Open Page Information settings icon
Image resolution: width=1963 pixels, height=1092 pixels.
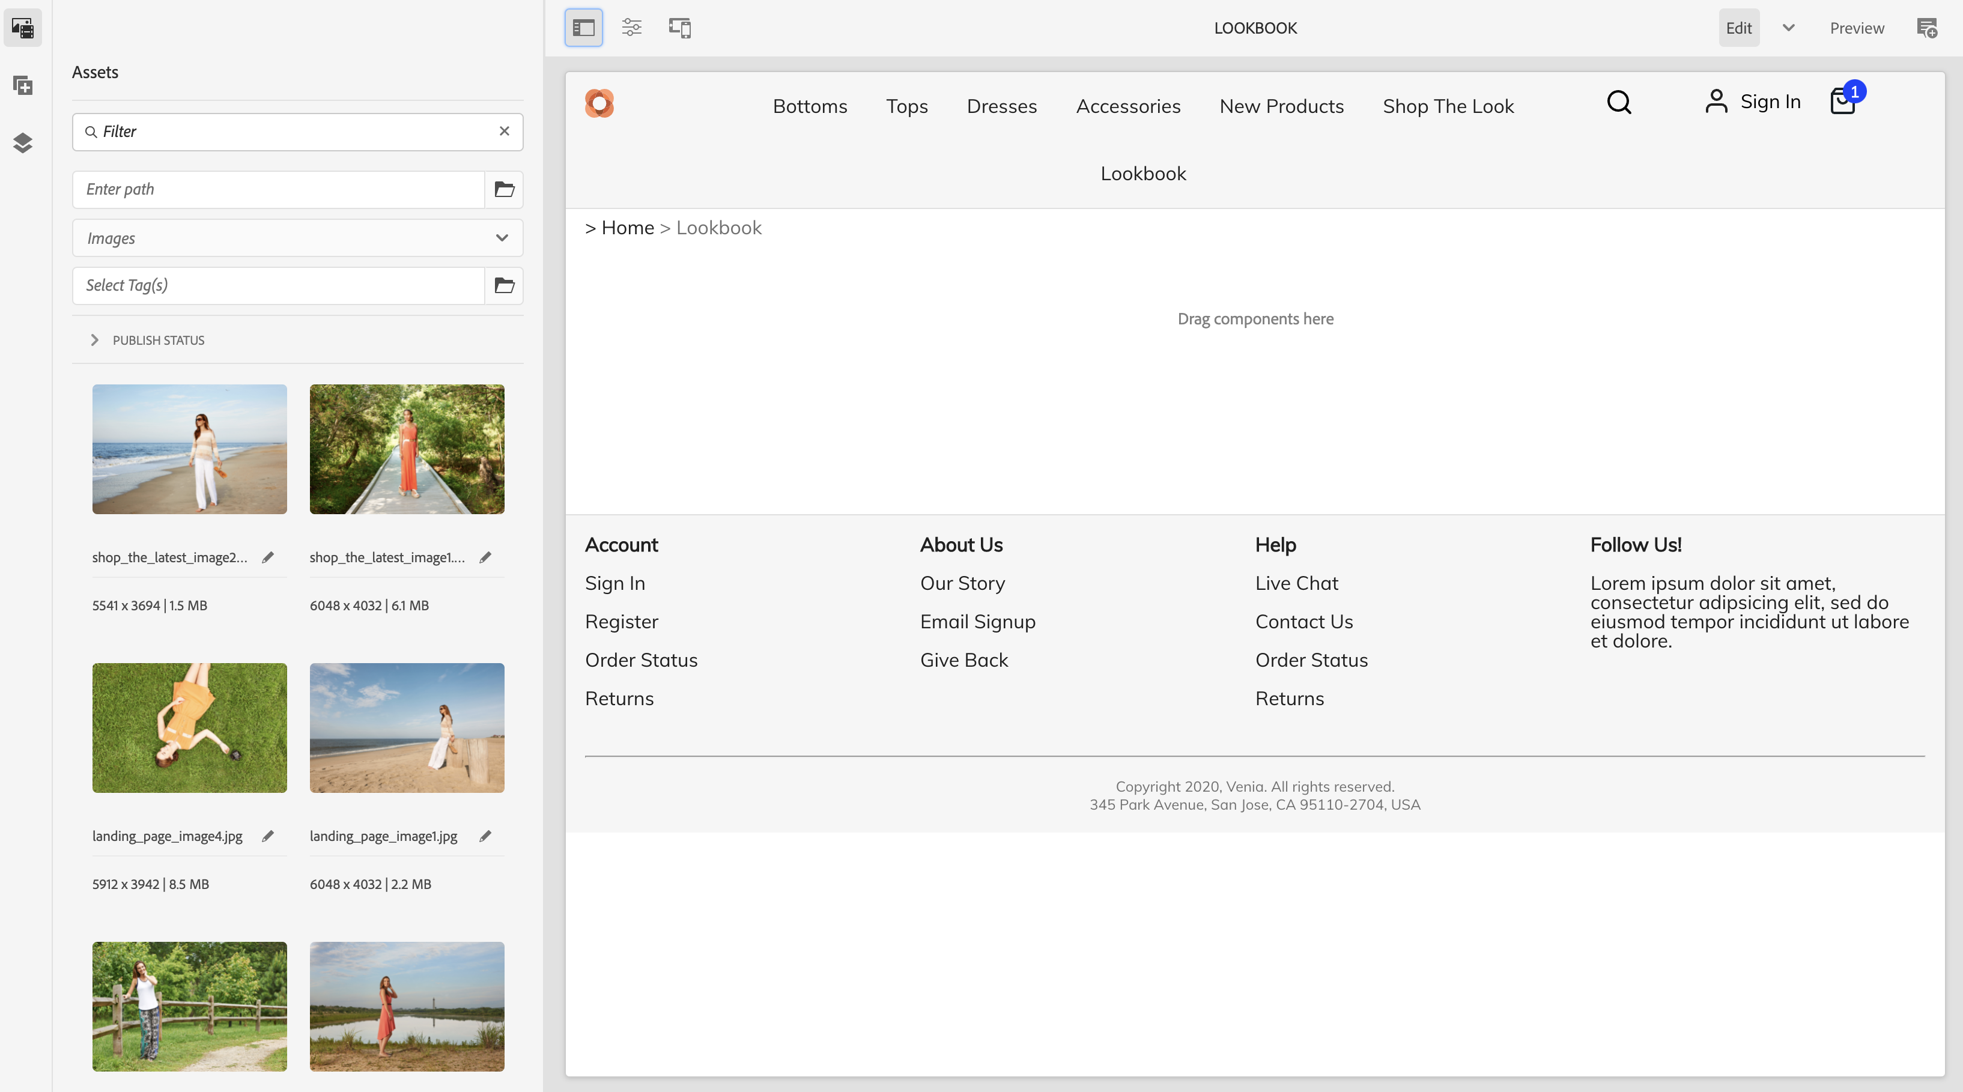tap(631, 28)
